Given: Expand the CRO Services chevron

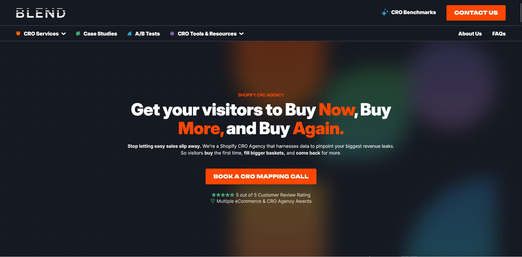Looking at the screenshot, I should 64,34.
